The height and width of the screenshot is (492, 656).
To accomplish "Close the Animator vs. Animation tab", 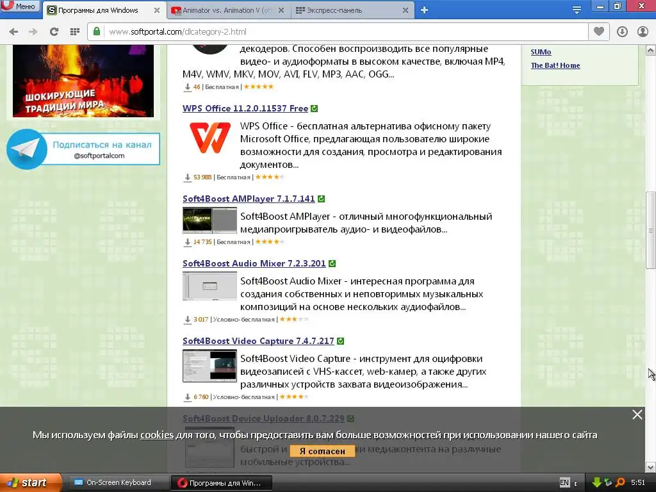I will pyautogui.click(x=281, y=10).
